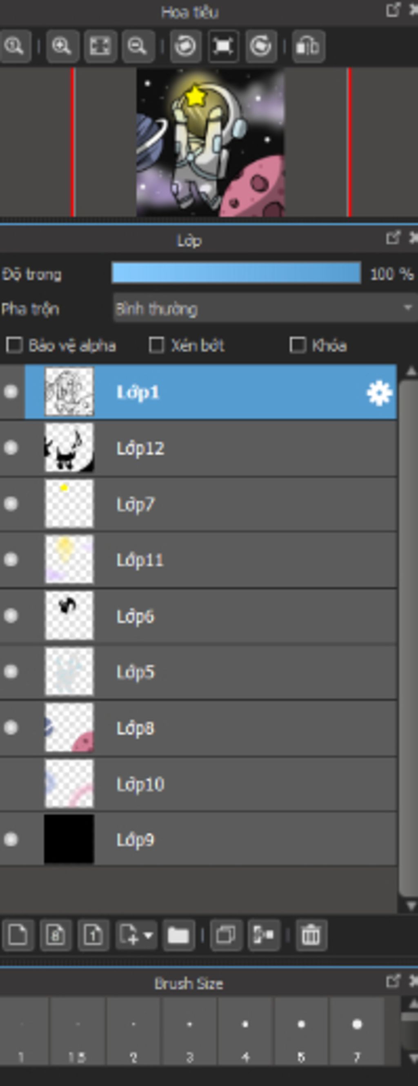Enable the Bảo vệ alpha checkbox
Image resolution: width=418 pixels, height=1086 pixels.
[14, 345]
